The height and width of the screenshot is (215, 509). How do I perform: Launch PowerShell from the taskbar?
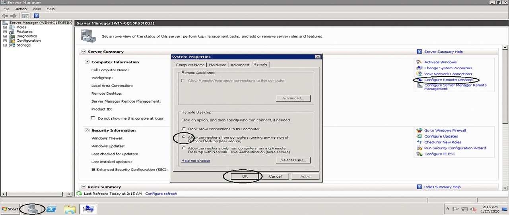tap(51, 209)
